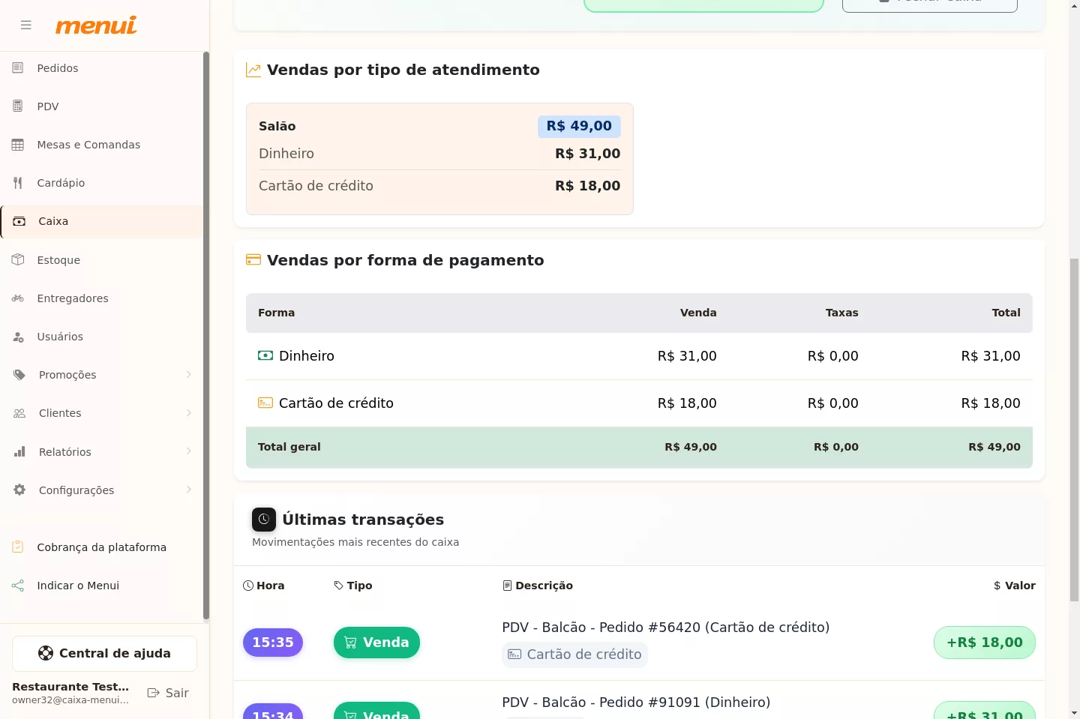The height and width of the screenshot is (719, 1080).
Task: Open the Central de ajuda button
Action: click(x=104, y=654)
